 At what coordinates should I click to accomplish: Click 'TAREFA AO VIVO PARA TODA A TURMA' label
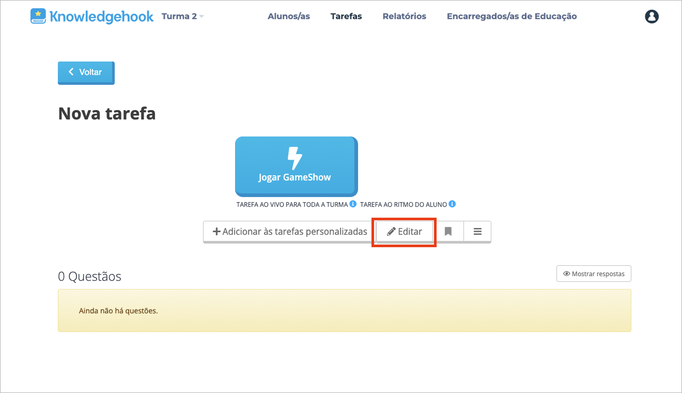pyautogui.click(x=292, y=204)
